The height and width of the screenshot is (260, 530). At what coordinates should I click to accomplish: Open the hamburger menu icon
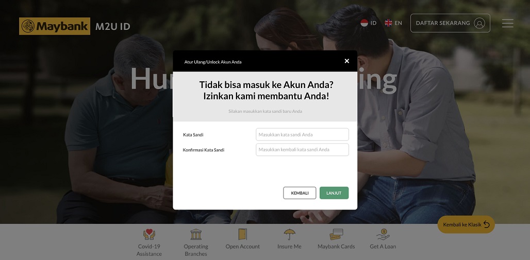pyautogui.click(x=507, y=23)
